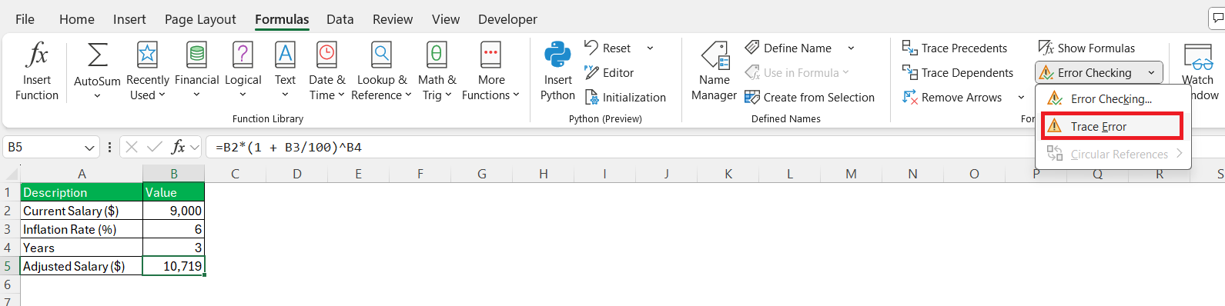Screen dimensions: 1225x306
Task: Open Financial functions icon
Action: click(196, 55)
